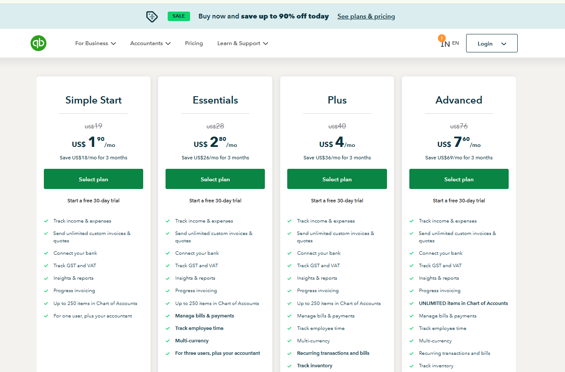The width and height of the screenshot is (565, 372).
Task: Click Plus 'Track inventory' feature
Action: 315,366
